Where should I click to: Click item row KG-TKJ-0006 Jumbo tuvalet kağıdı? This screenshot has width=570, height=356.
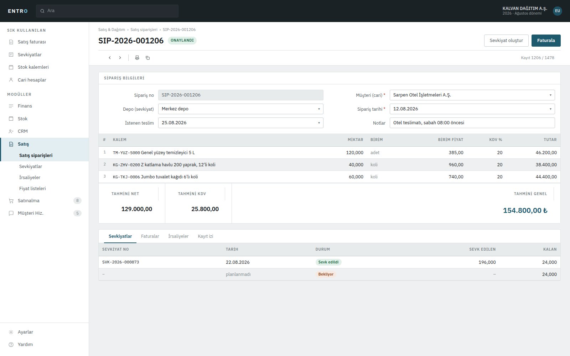[330, 177]
